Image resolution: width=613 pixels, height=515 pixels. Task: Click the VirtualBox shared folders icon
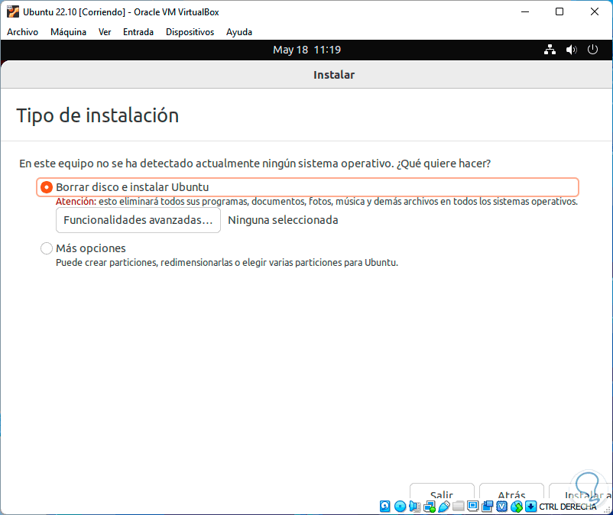pyautogui.click(x=458, y=507)
